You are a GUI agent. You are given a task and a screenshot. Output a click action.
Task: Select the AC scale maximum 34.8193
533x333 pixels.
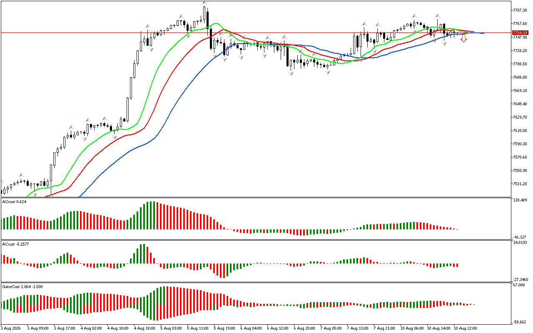520,242
